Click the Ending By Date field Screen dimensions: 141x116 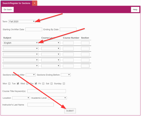(x=68, y=29)
